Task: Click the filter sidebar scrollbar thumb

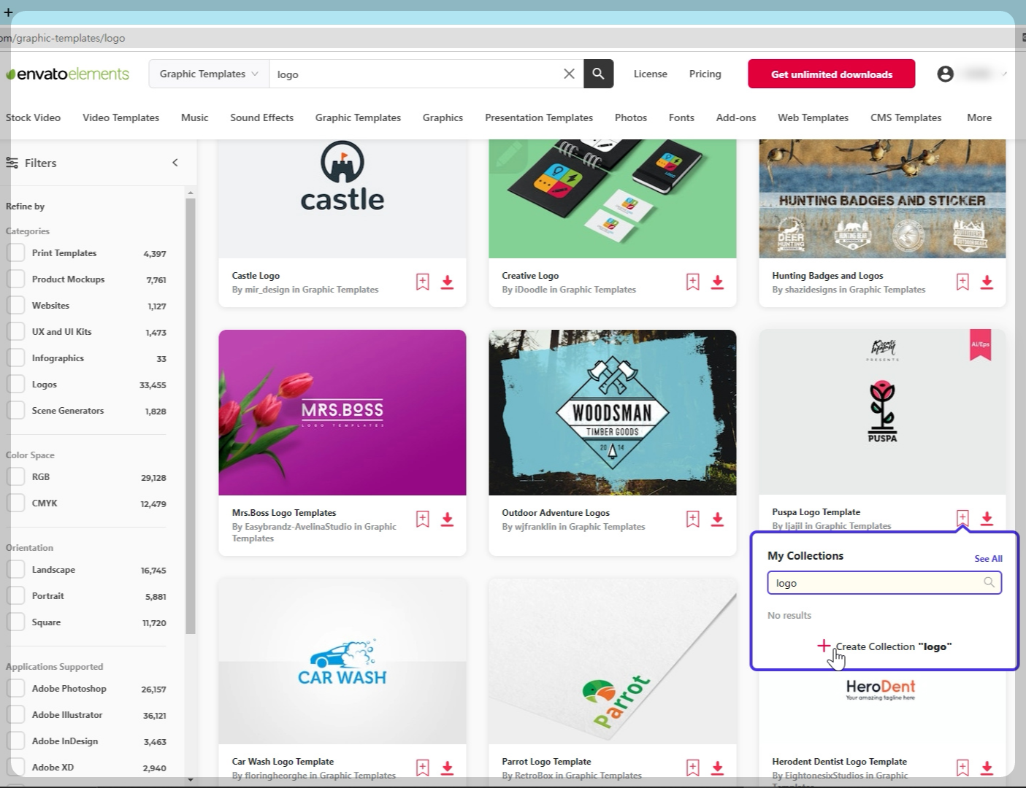Action: point(191,416)
